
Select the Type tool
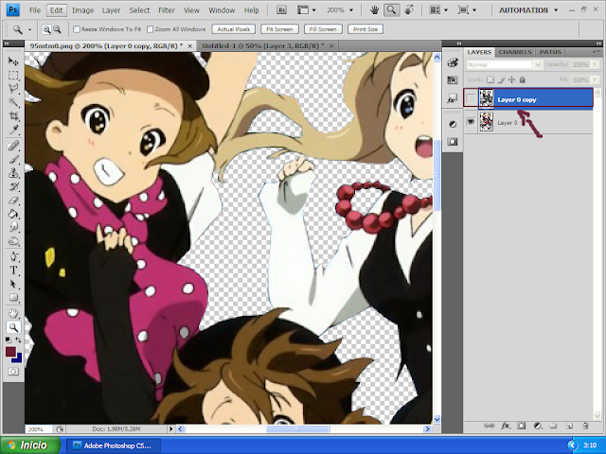tap(13, 271)
